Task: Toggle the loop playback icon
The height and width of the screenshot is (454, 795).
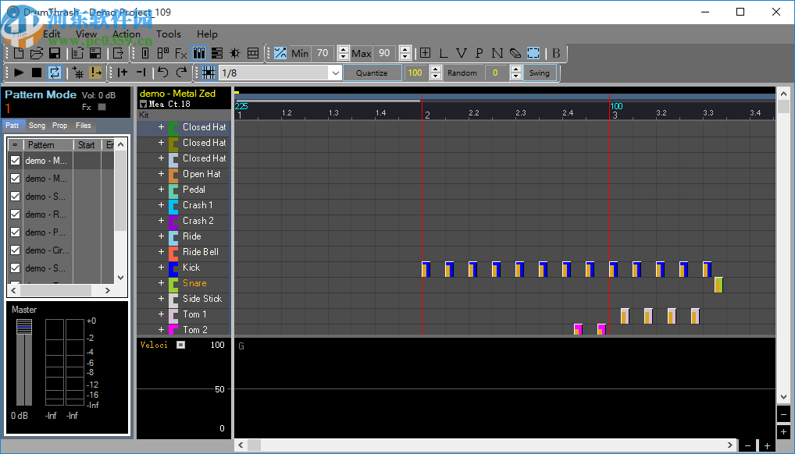Action: 55,73
